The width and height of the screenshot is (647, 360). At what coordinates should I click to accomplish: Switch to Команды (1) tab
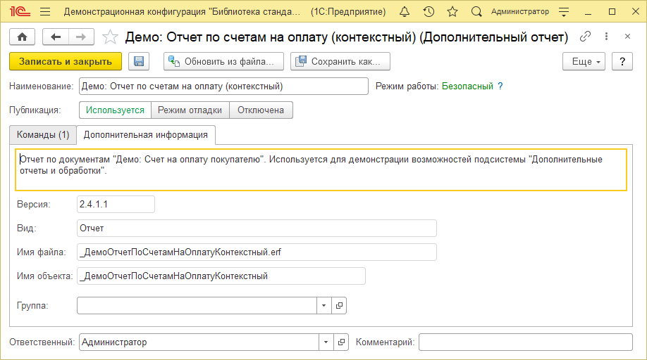[x=43, y=135]
